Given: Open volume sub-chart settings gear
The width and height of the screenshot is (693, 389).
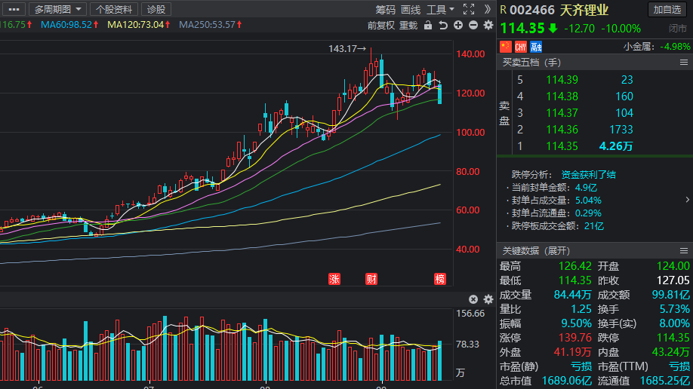Looking at the screenshot, I should point(488,299).
